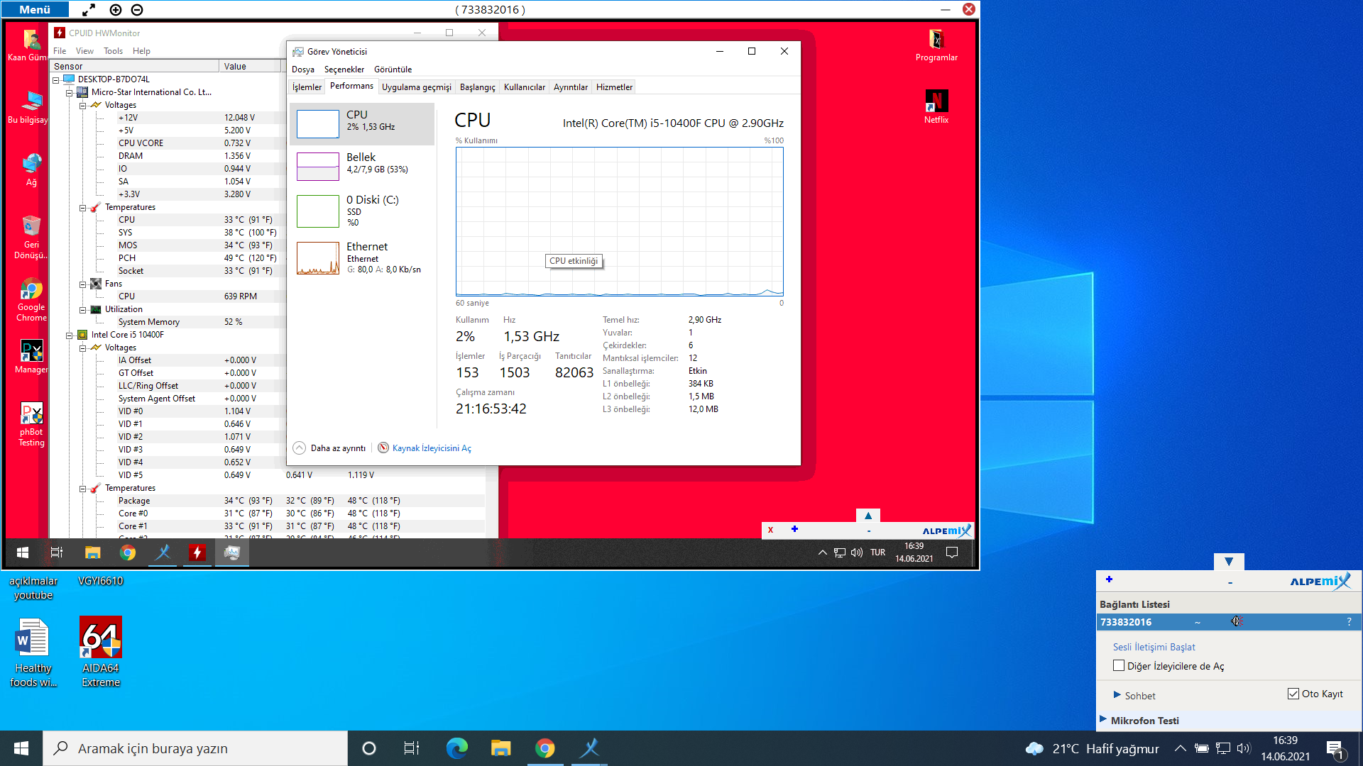Click the fullscreen arrows icon in Alpemix toolbar
1363x766 pixels.
(x=89, y=10)
